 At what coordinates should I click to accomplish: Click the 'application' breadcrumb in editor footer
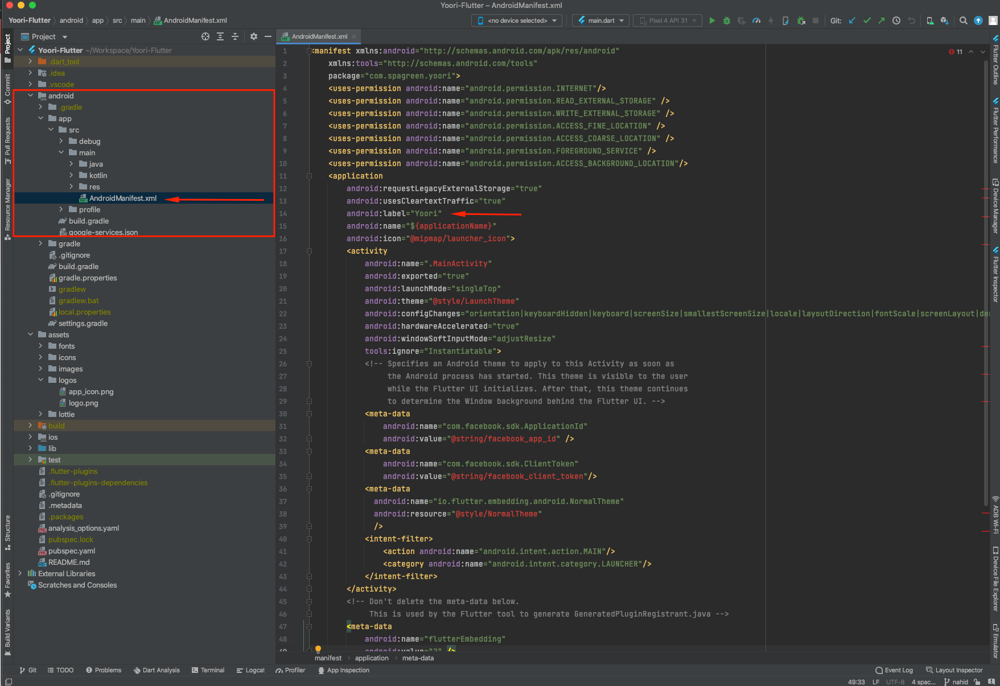[372, 658]
